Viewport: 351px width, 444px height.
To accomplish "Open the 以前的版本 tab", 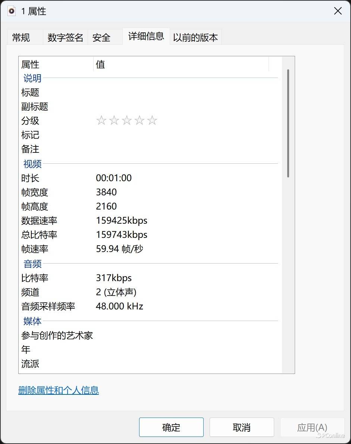I will (x=195, y=38).
